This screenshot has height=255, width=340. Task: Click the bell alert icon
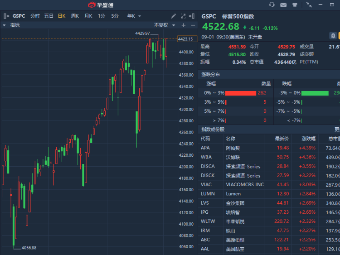coord(333,35)
